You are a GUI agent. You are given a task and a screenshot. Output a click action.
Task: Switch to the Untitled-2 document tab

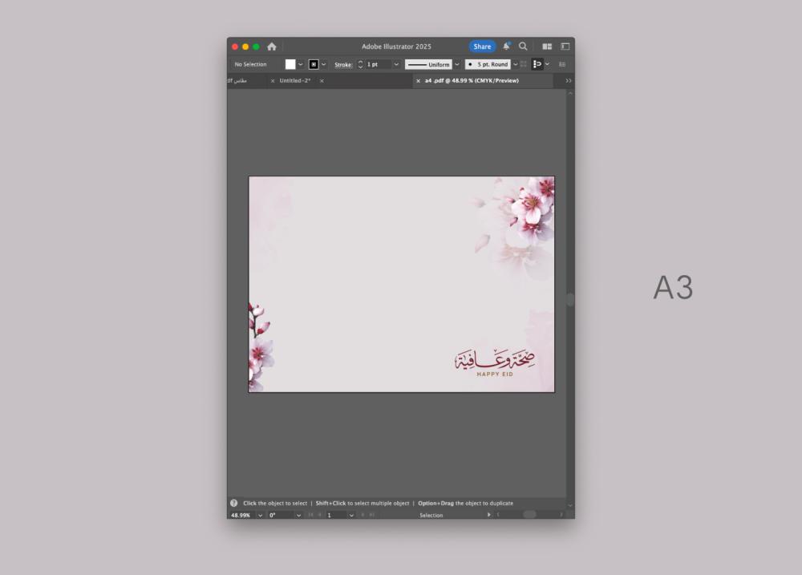tap(295, 81)
